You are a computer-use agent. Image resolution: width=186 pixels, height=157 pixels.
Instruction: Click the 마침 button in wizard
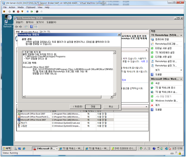pyautogui.click(x=93, y=107)
